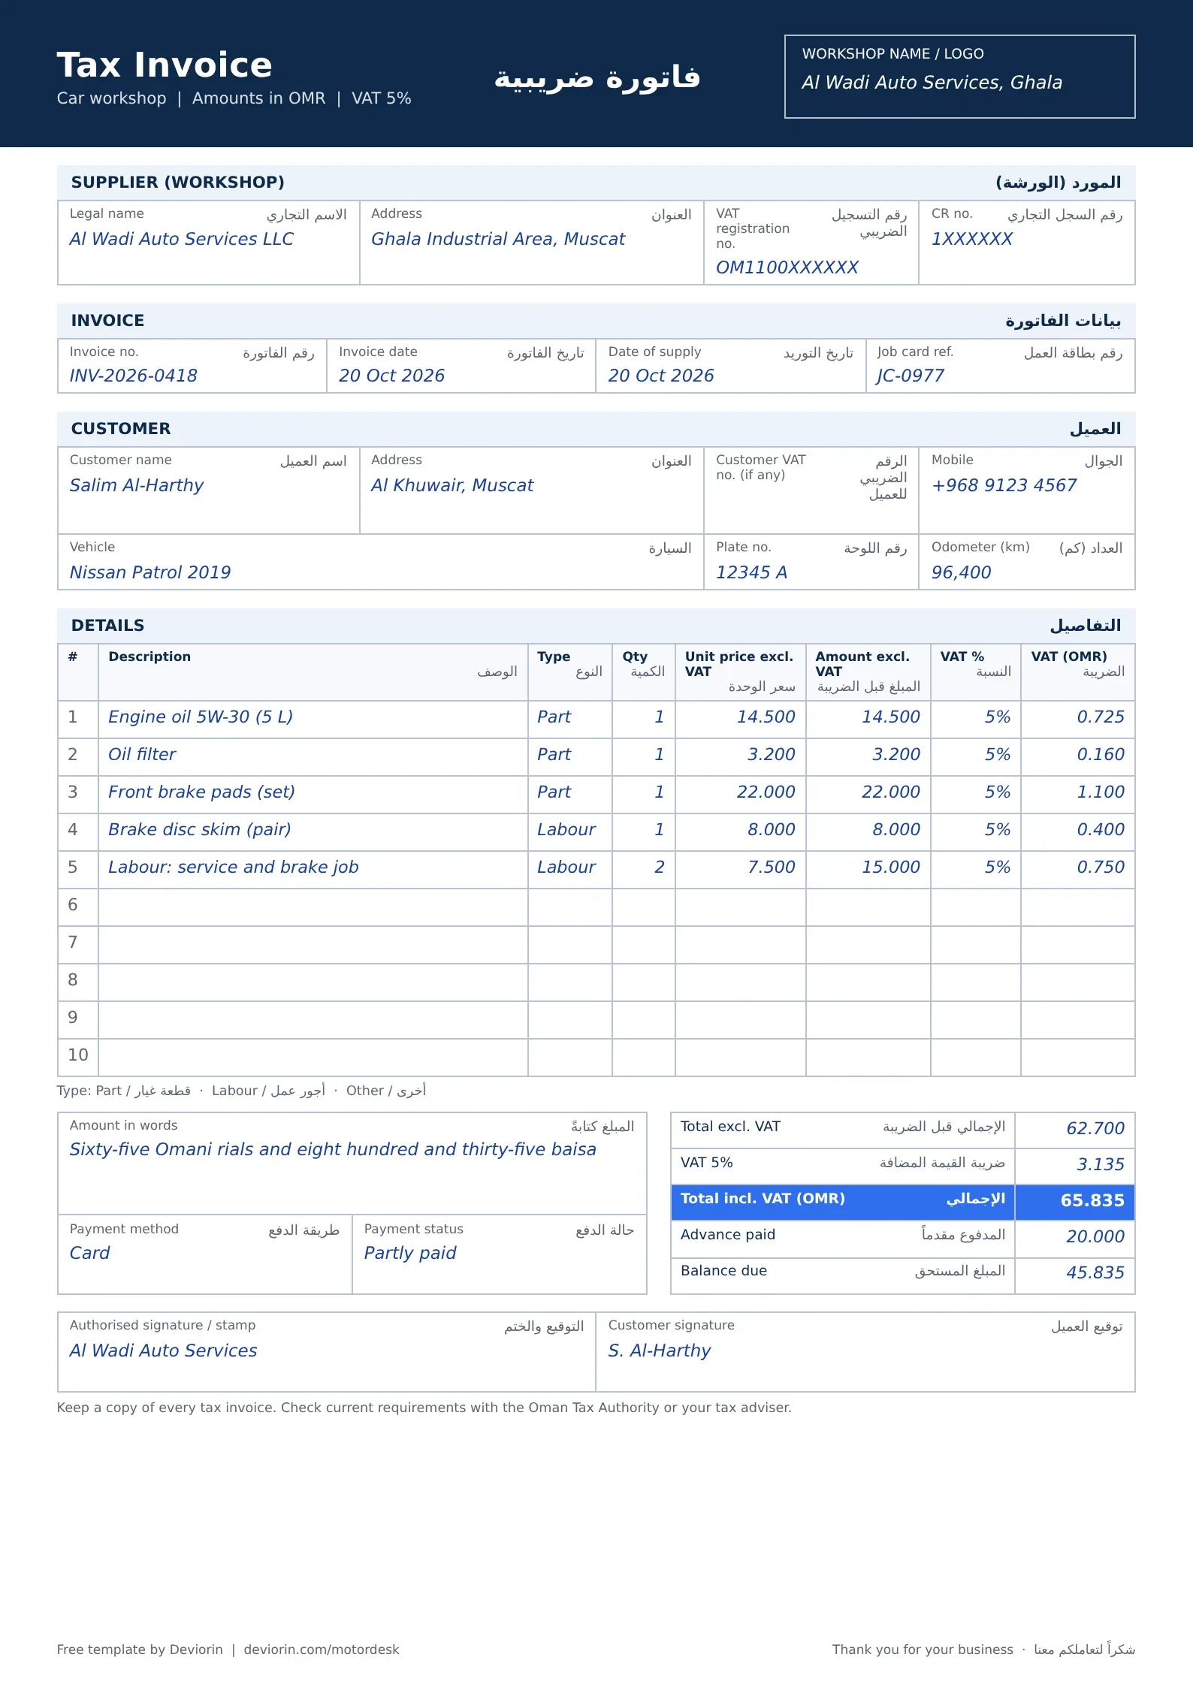Screen dimensions: 1193x1687
Task: Click customer address Al Khuwair, Muscat
Action: [452, 485]
